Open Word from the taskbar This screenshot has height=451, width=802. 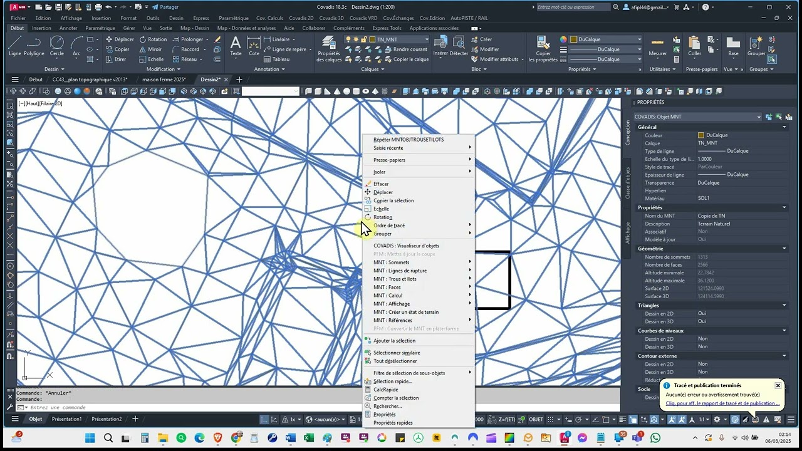tap(290, 438)
